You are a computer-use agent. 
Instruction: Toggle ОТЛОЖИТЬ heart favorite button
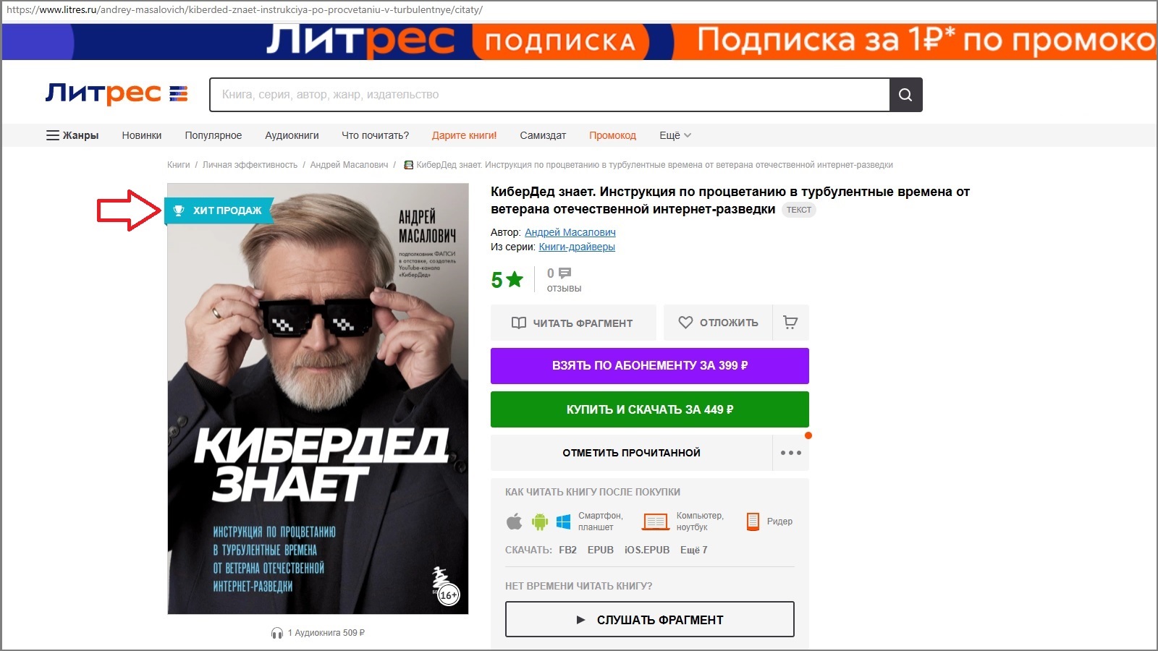(x=718, y=323)
